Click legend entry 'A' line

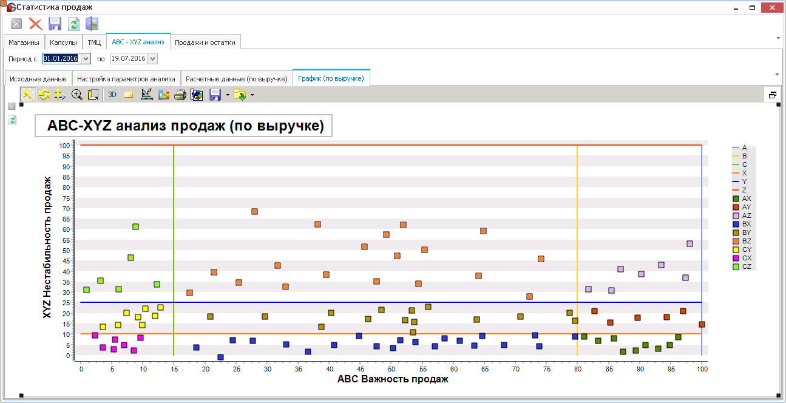click(x=739, y=147)
